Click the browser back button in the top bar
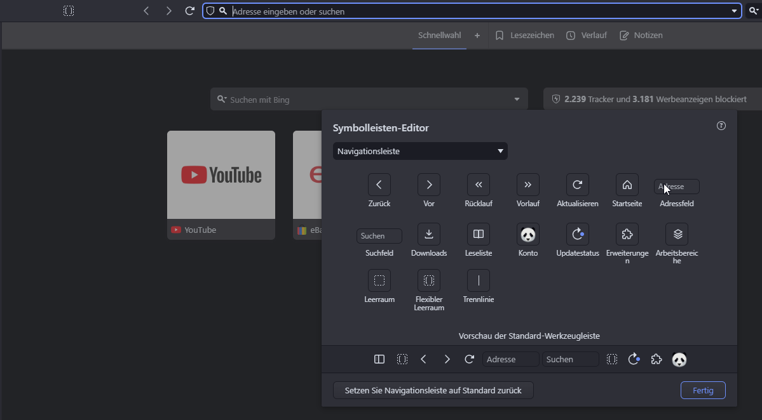Viewport: 762px width, 420px height. [x=146, y=11]
